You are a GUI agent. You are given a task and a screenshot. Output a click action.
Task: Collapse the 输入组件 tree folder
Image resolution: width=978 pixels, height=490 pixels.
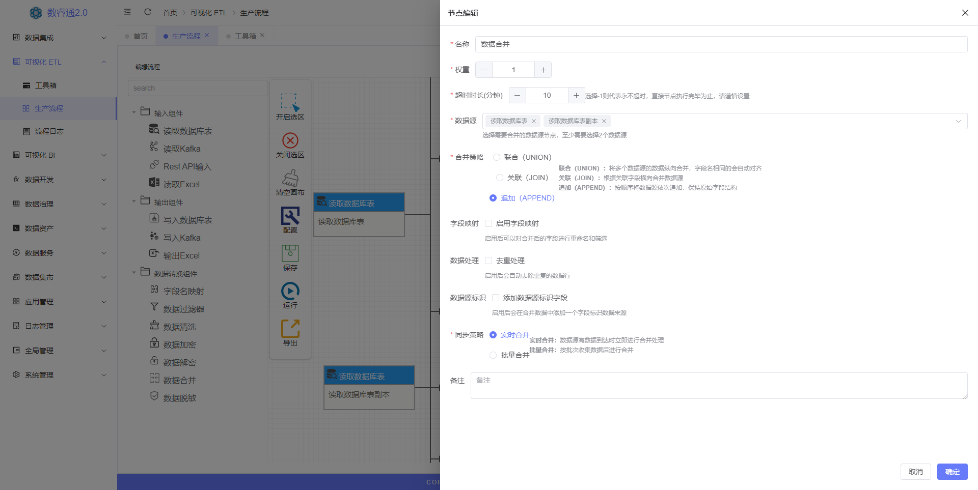[134, 112]
